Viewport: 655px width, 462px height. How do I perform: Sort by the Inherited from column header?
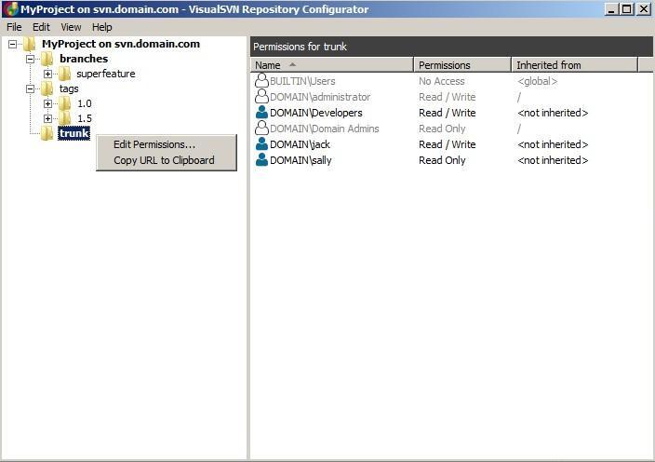575,65
